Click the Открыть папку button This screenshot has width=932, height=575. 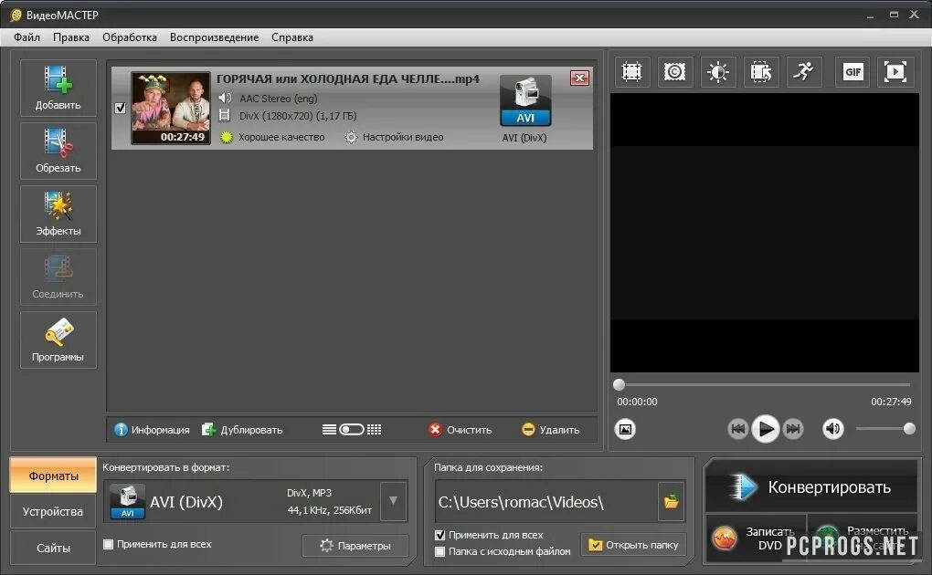coord(633,545)
